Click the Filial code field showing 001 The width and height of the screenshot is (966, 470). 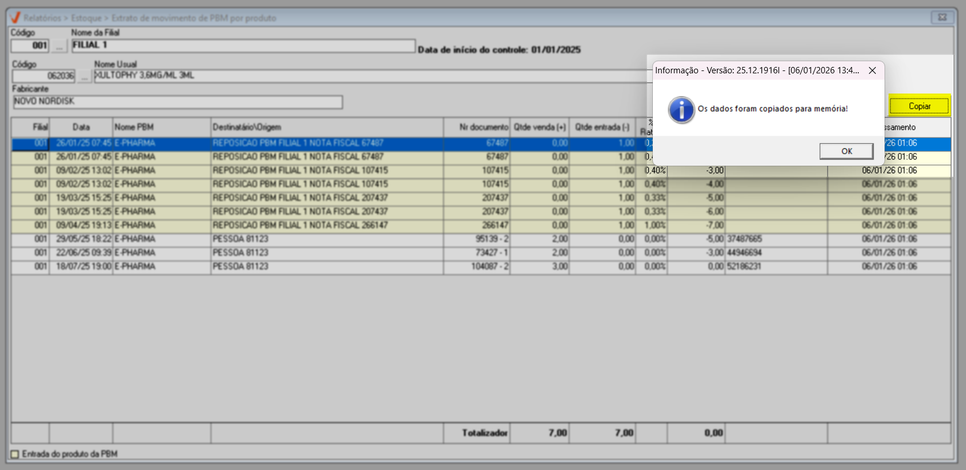coord(30,46)
